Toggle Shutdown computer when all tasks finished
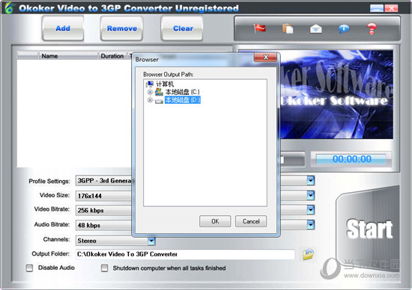 click(x=105, y=268)
